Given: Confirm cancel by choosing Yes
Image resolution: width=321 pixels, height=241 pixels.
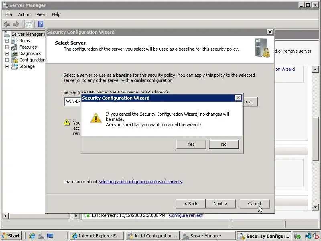Looking at the screenshot, I should click(191, 144).
